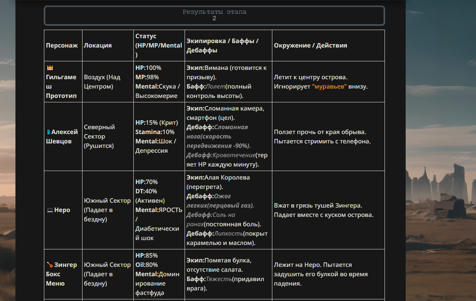Image resolution: width=476 pixels, height=301 pixels.
Task: Click the drumstick icon beside Зингер
Action: tap(50, 265)
